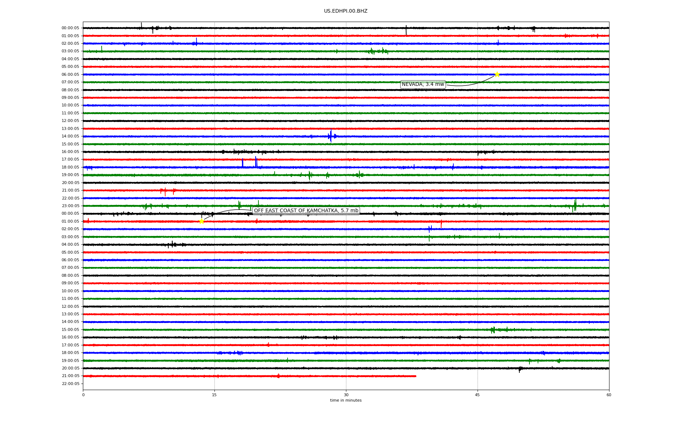The height and width of the screenshot is (433, 692).
Task: Click the 60 minute tick on the x-axis
Action: pyautogui.click(x=609, y=395)
